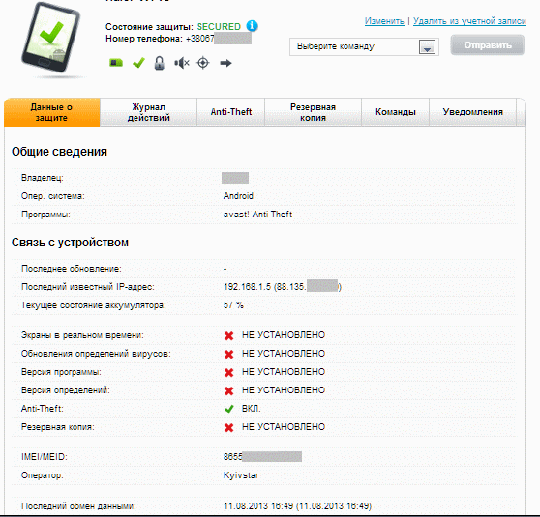The height and width of the screenshot is (517, 540).
Task: Click the red X next to 'Резервная копия'
Action: click(x=228, y=427)
